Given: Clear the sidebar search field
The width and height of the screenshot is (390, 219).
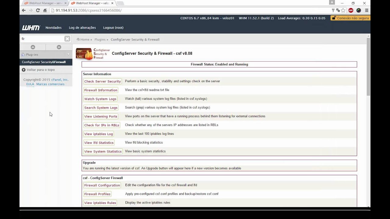Looking at the screenshot, I should click(67, 39).
